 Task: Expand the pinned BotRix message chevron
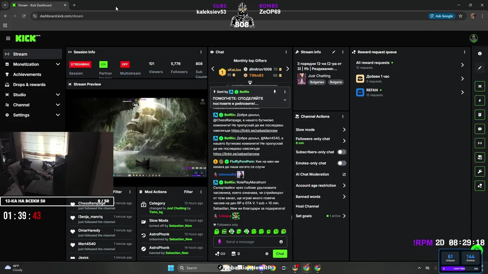(285, 100)
